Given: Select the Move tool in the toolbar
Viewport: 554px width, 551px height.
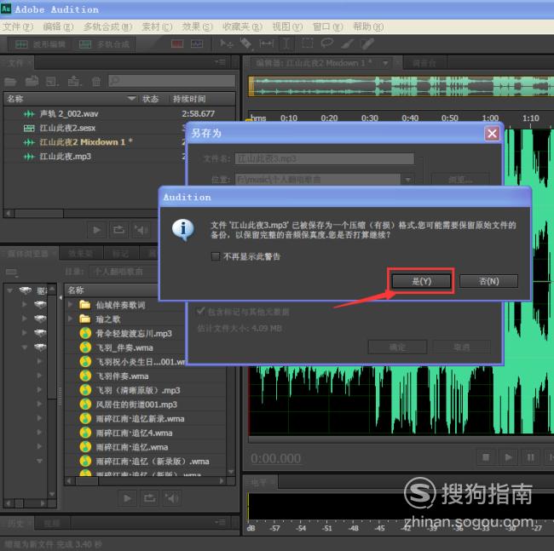Looking at the screenshot, I should point(226,43).
